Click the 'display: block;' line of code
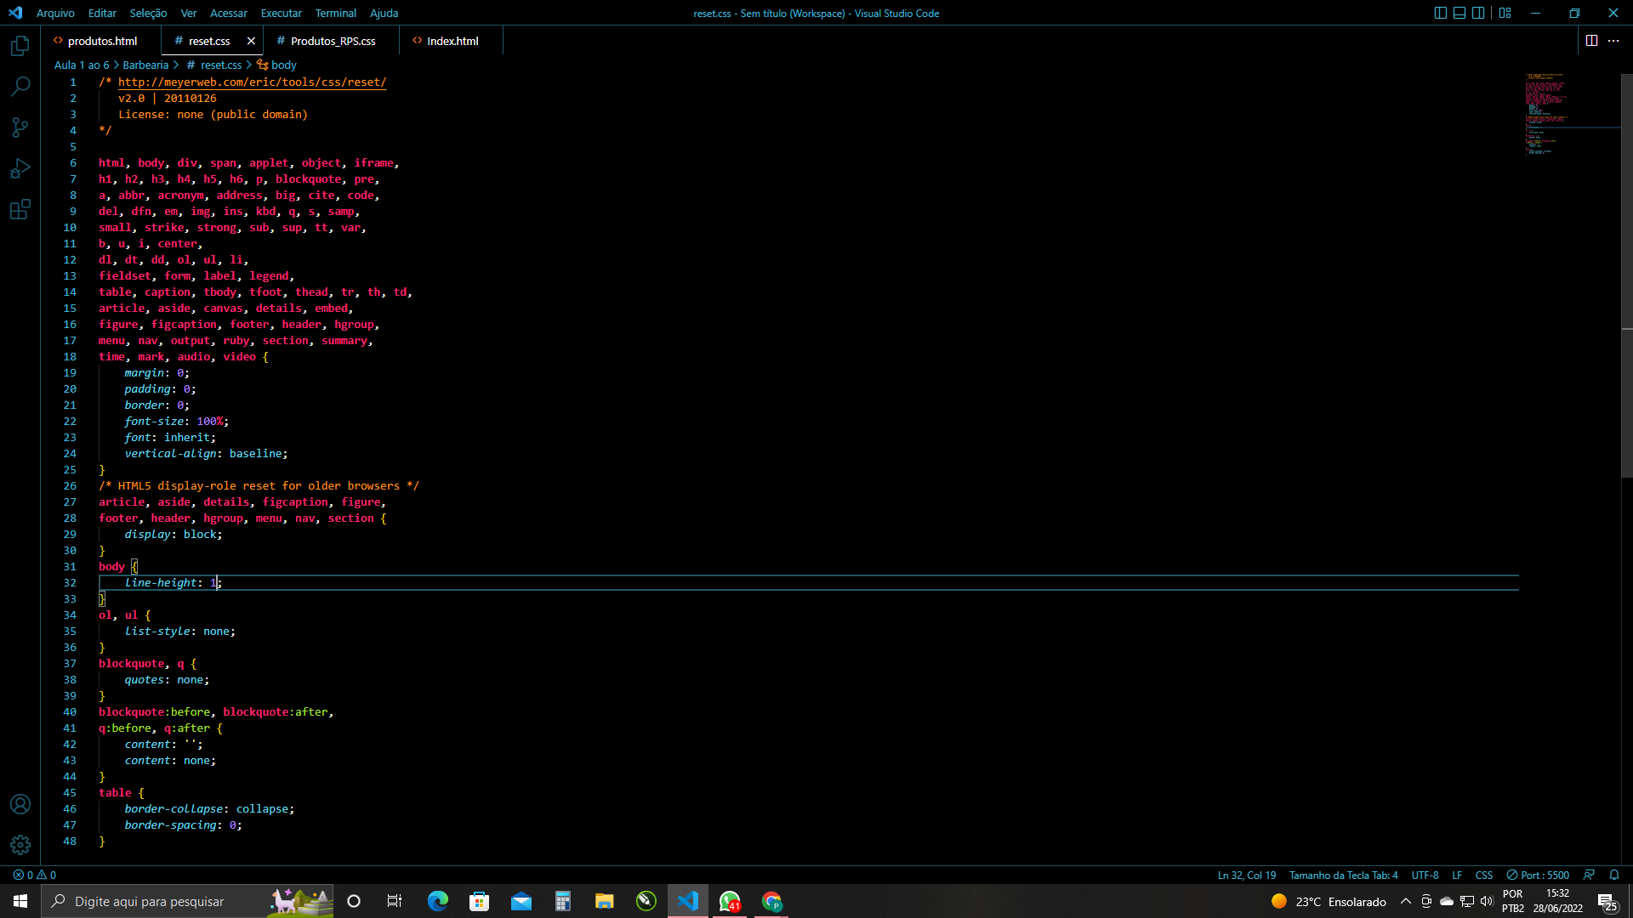1633x918 pixels. pyautogui.click(x=174, y=534)
